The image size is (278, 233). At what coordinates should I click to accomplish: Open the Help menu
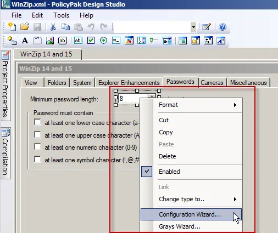click(x=86, y=15)
